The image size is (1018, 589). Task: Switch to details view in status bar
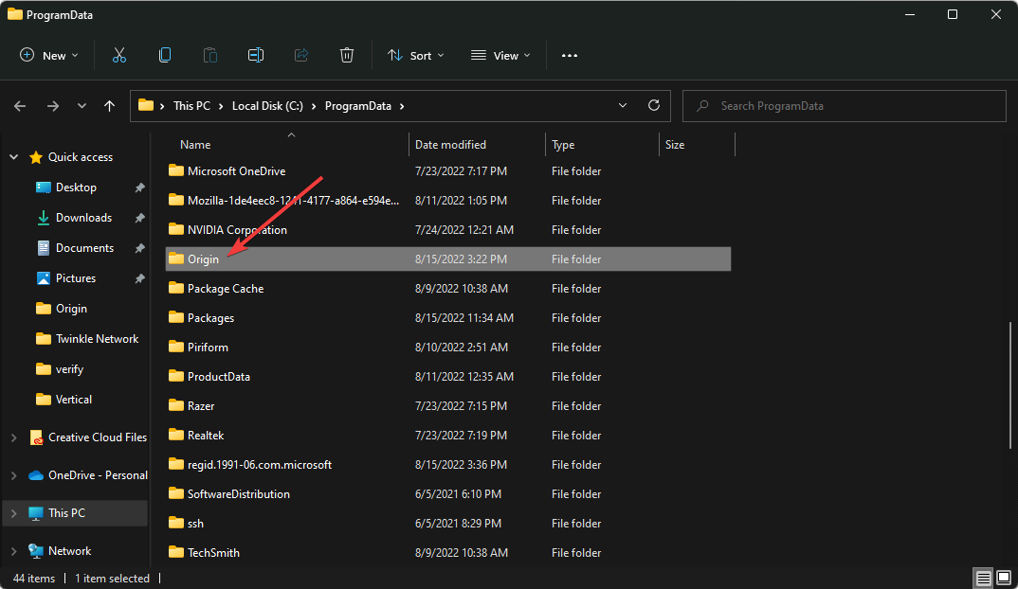(x=983, y=578)
